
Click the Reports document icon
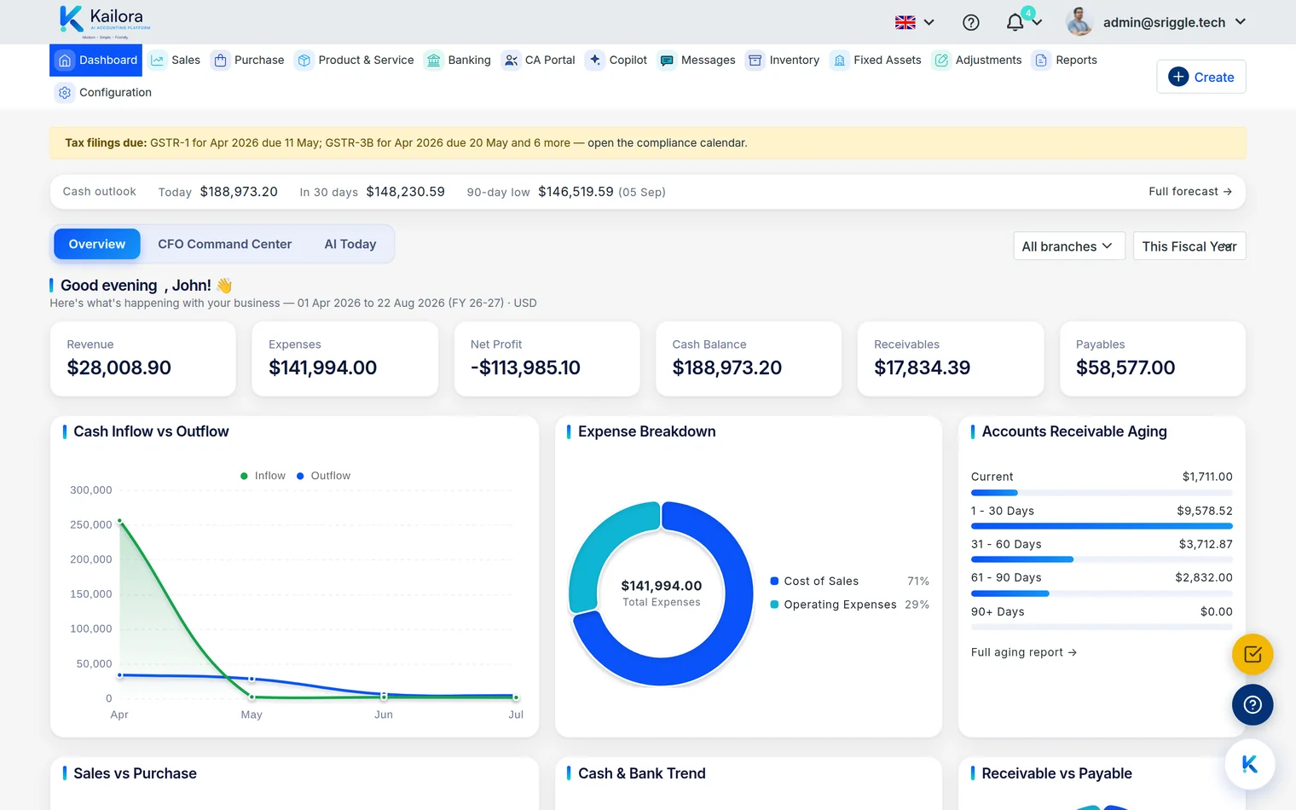(1041, 61)
